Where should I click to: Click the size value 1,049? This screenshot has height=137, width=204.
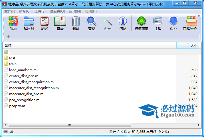click(x=193, y=94)
